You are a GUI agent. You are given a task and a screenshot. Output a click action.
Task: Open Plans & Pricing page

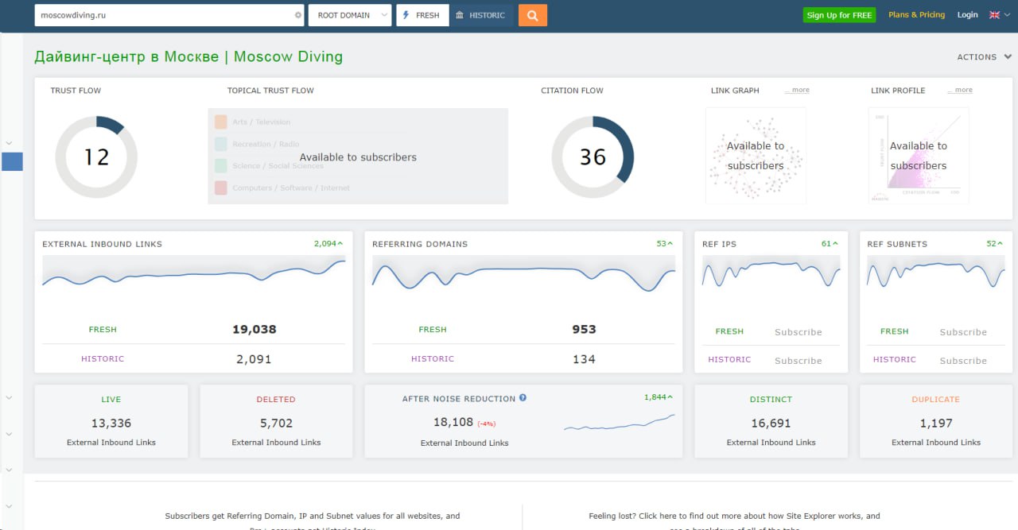tap(916, 15)
